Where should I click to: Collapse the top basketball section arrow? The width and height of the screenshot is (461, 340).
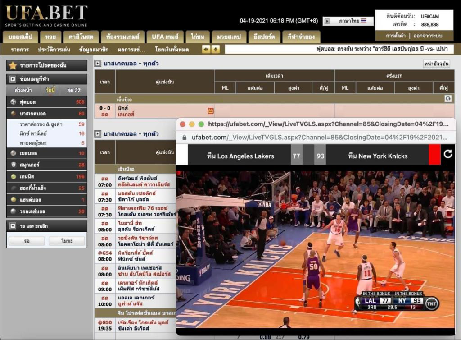coord(98,64)
